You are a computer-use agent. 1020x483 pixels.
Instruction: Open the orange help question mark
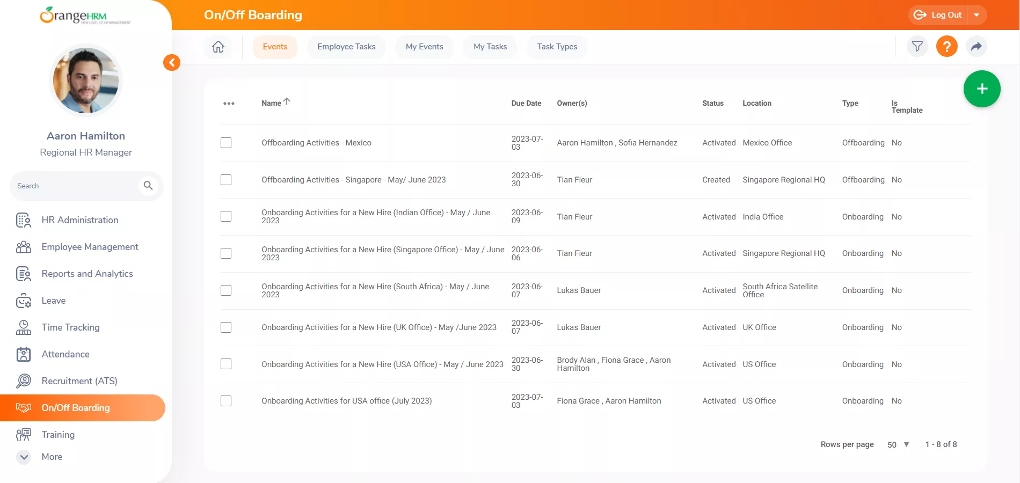[947, 46]
